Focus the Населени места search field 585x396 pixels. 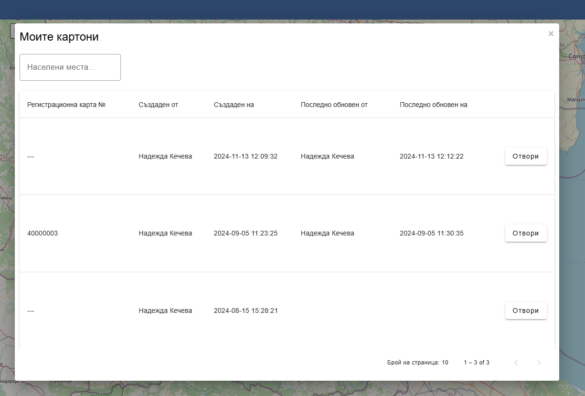pyautogui.click(x=70, y=67)
